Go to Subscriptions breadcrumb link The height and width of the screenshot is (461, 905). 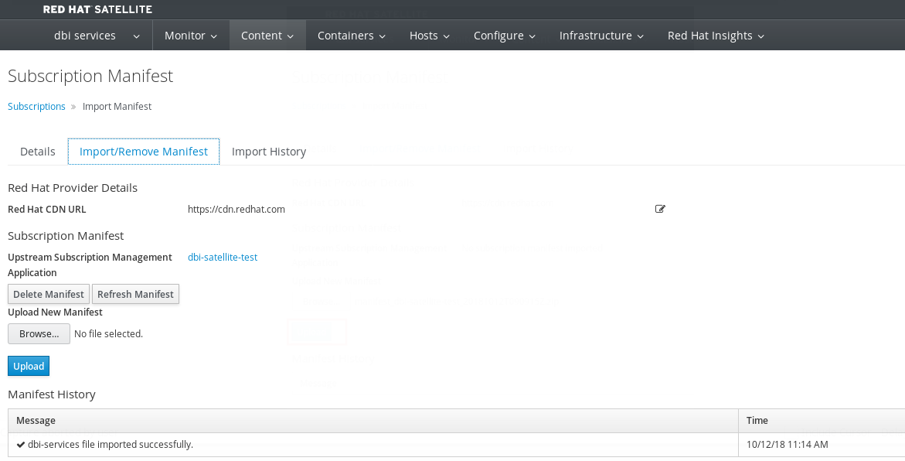click(x=36, y=106)
